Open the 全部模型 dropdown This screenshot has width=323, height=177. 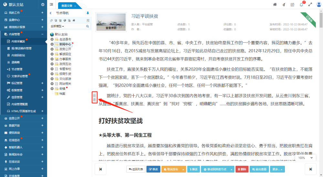tap(57, 26)
